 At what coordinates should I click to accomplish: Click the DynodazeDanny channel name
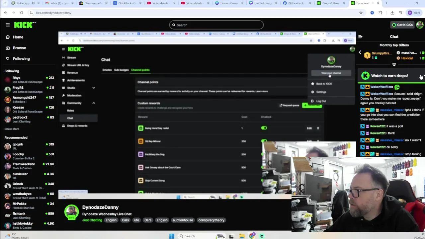100,207
